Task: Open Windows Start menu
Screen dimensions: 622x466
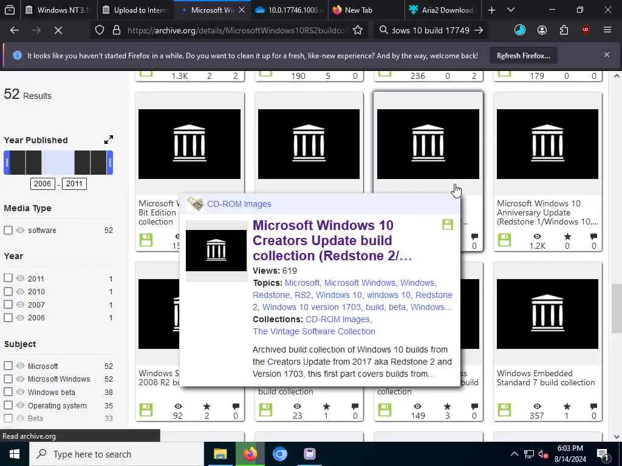Action: pos(15,454)
